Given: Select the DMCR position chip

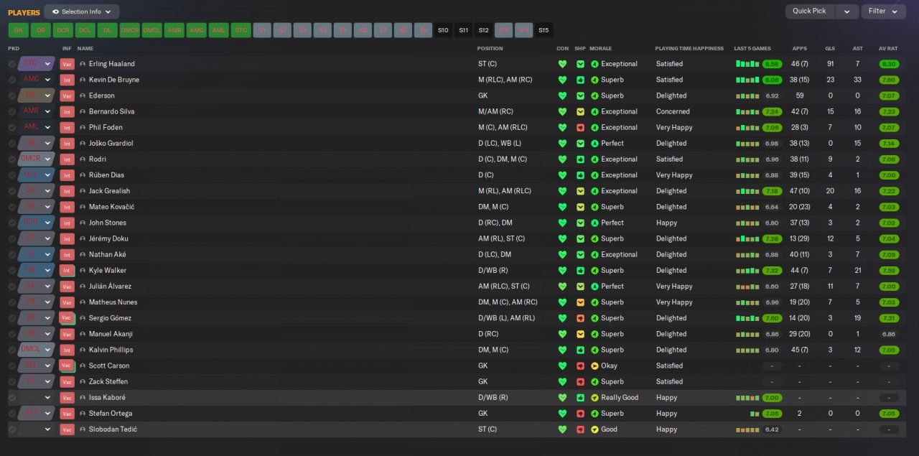Looking at the screenshot, I should (x=129, y=30).
